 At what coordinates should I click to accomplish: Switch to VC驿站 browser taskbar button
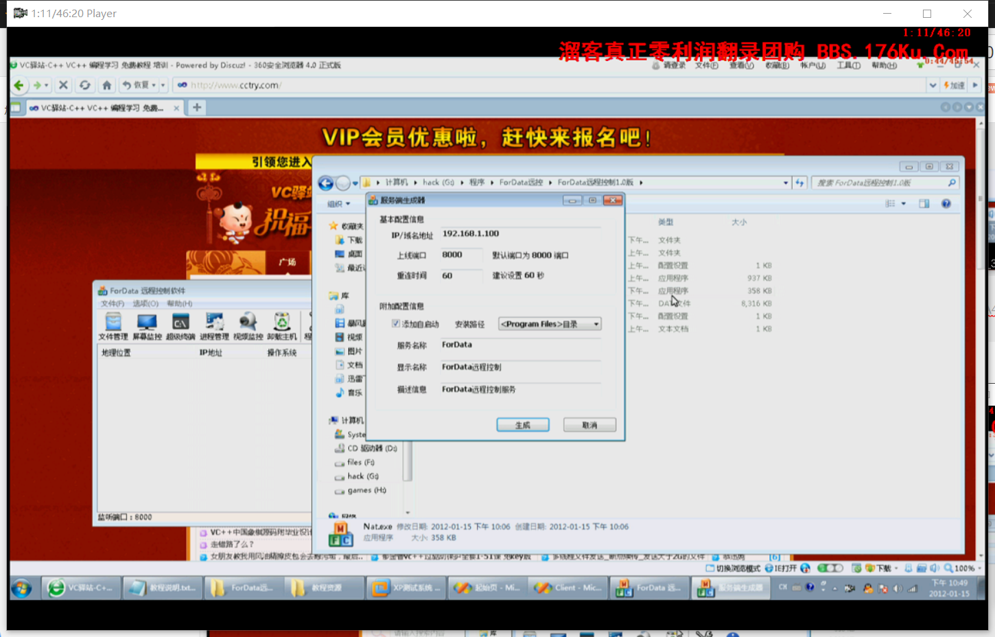82,588
